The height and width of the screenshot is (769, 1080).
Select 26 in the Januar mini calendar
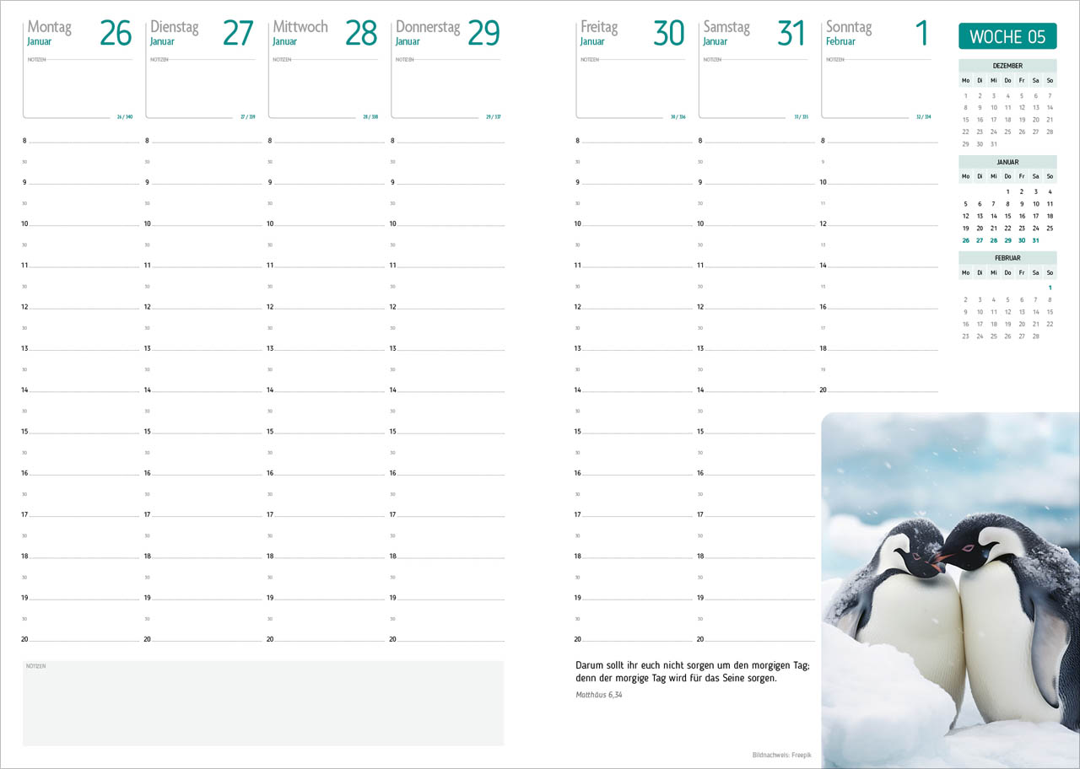coord(966,240)
